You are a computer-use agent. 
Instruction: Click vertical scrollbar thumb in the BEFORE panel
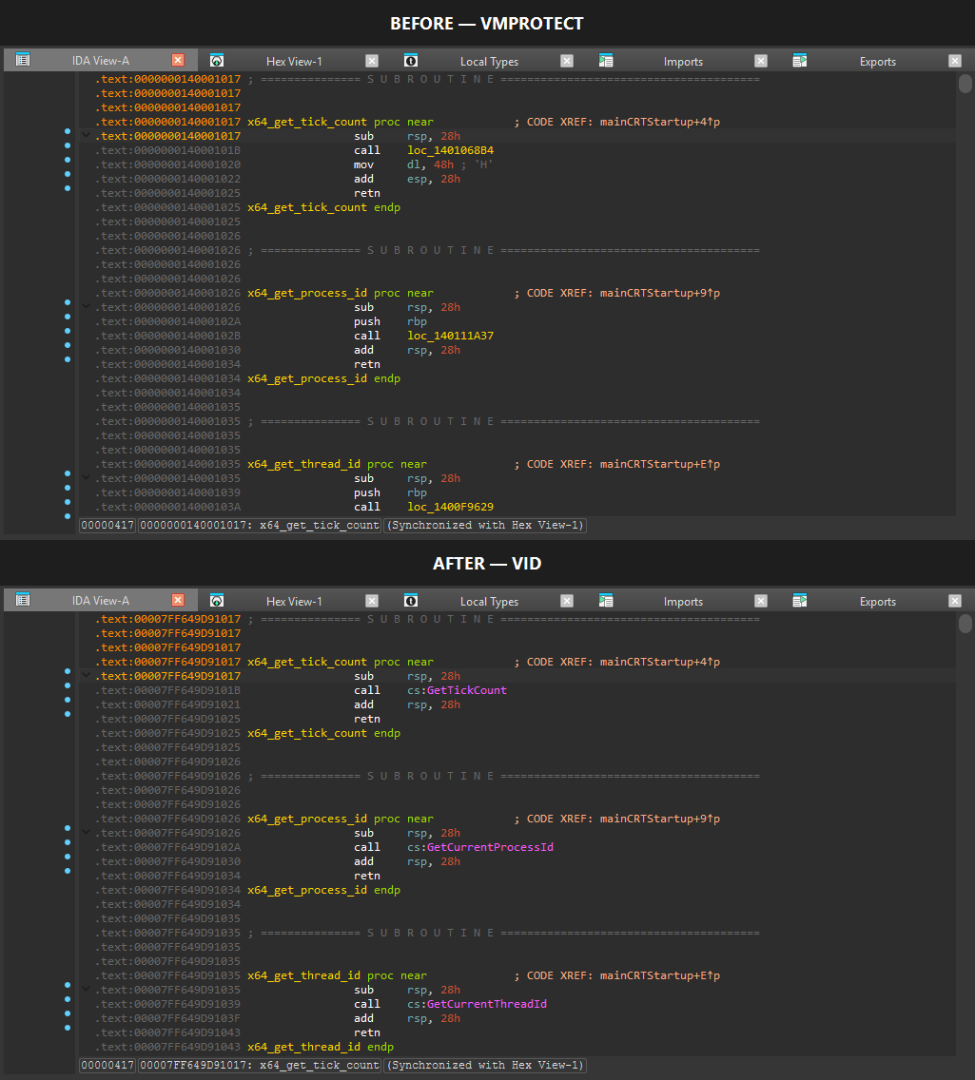click(x=965, y=84)
